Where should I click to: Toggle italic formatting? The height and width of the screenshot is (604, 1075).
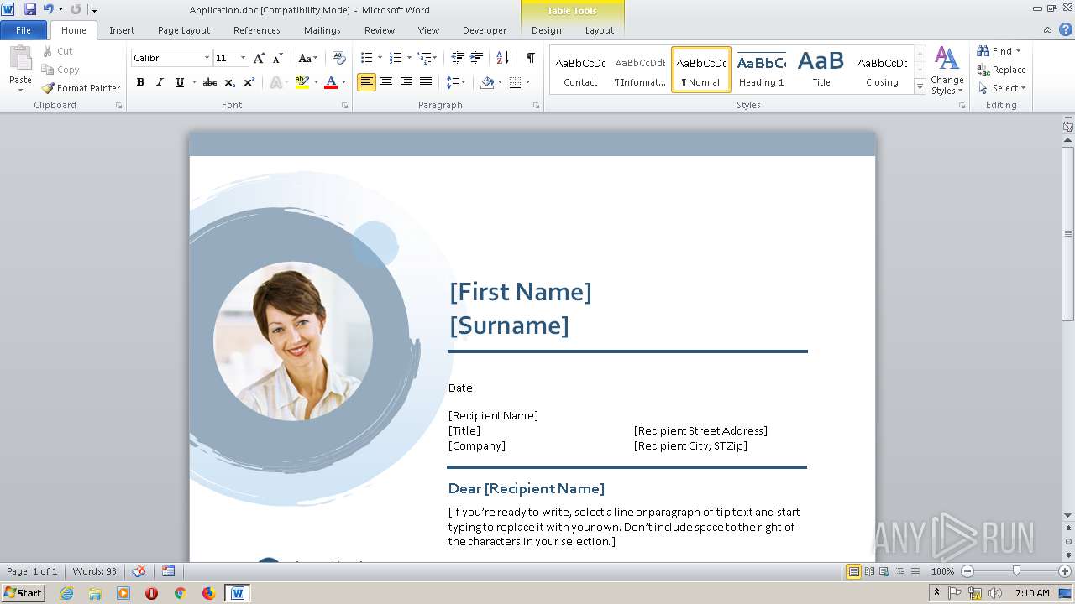[x=160, y=82]
